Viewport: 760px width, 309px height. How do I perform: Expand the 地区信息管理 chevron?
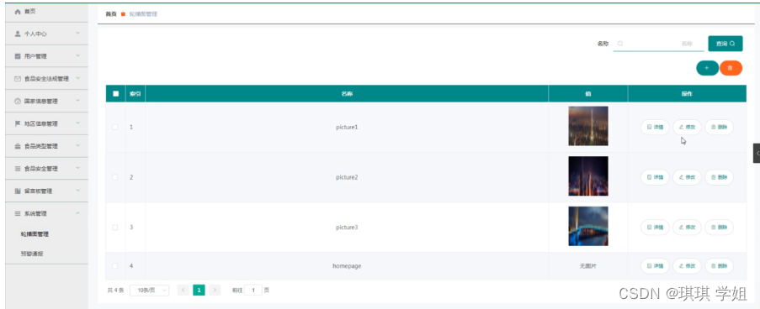click(x=78, y=123)
